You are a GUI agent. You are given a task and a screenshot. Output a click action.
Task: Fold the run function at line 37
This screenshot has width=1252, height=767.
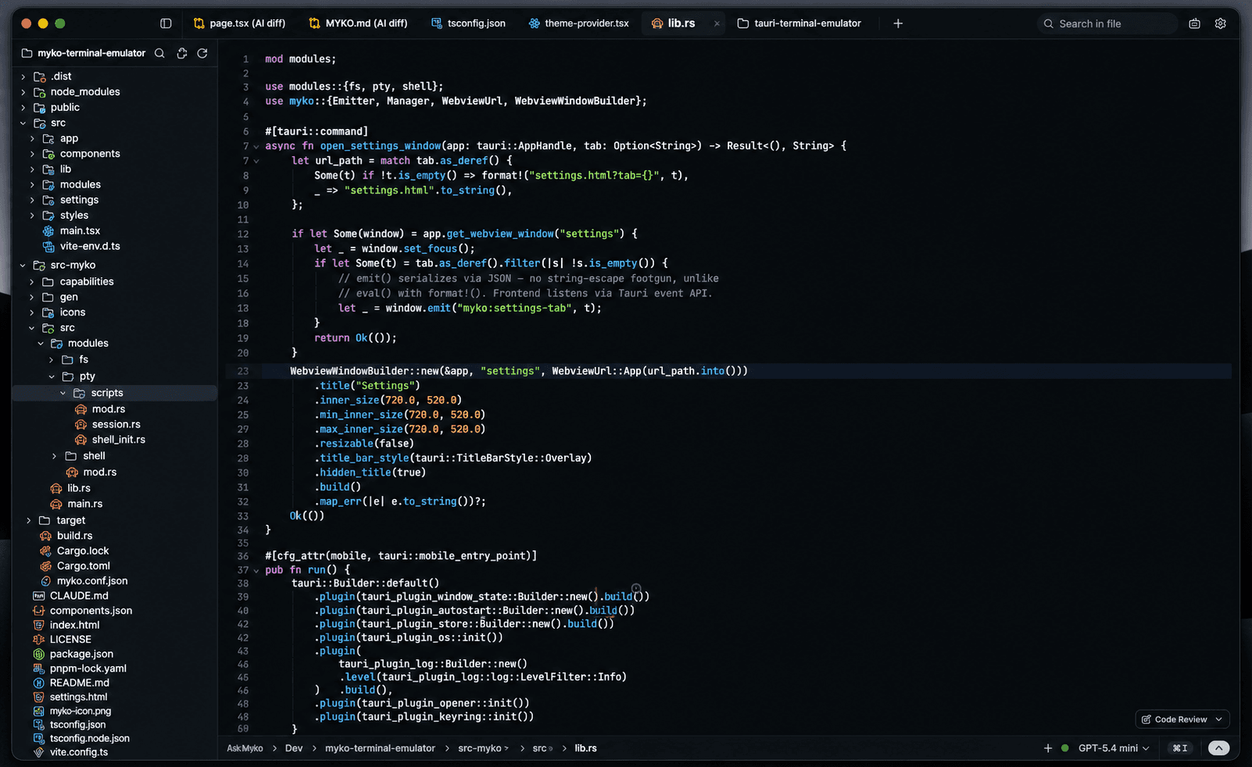pos(256,570)
